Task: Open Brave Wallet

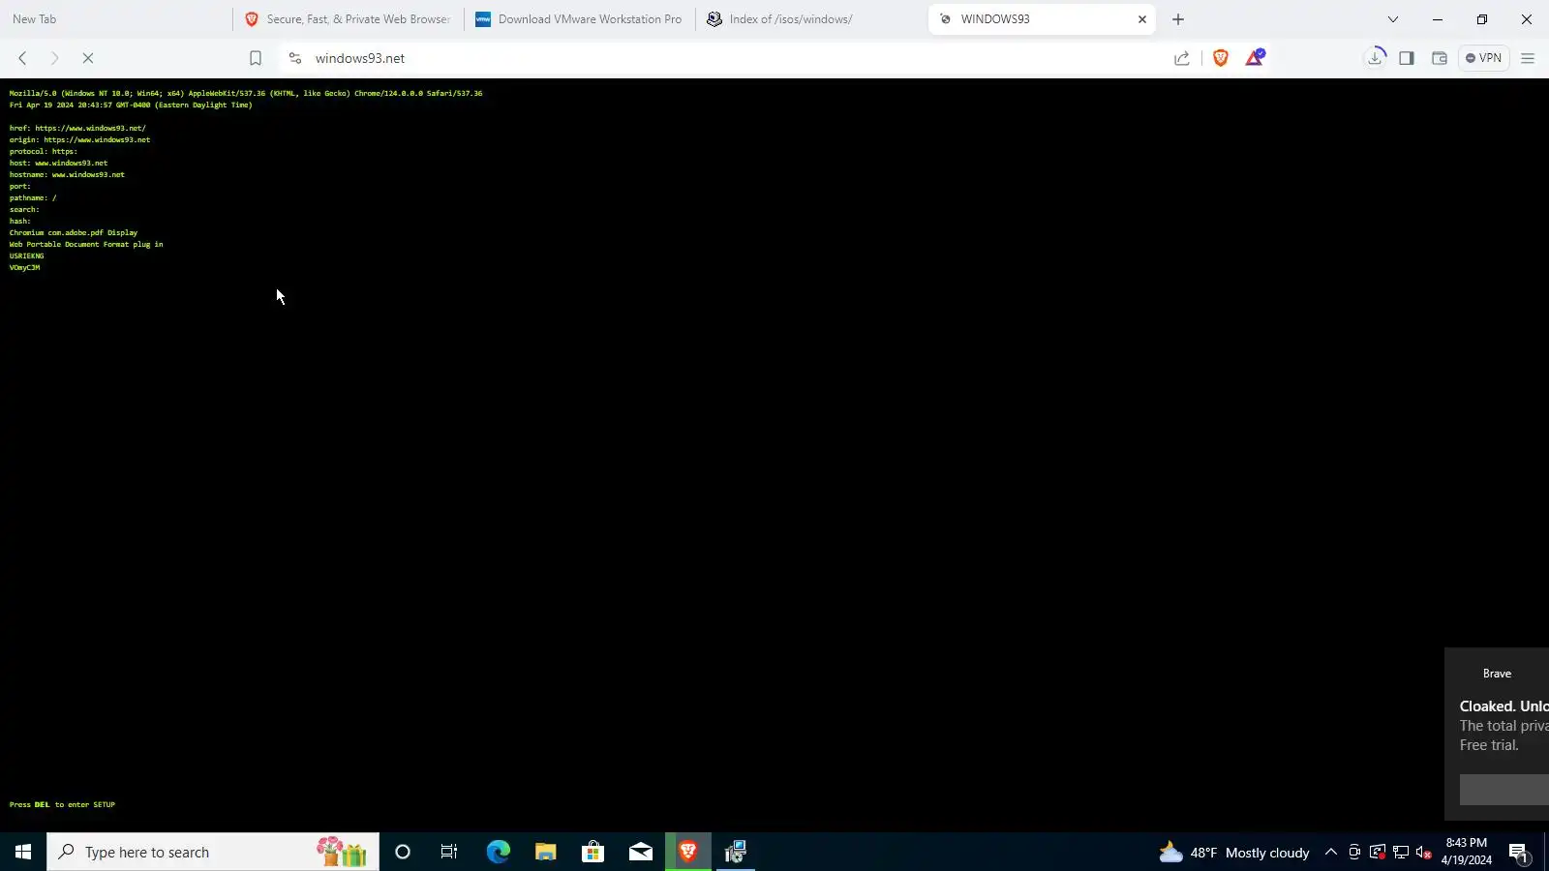Action: tap(1440, 58)
